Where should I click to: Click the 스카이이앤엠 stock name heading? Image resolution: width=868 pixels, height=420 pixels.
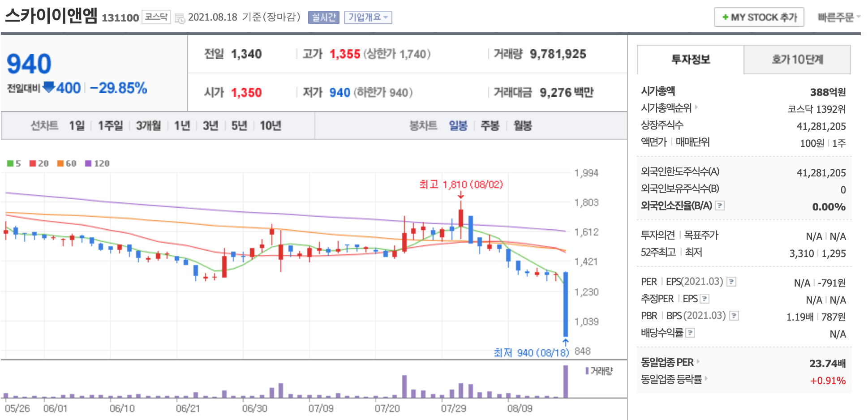click(x=51, y=15)
